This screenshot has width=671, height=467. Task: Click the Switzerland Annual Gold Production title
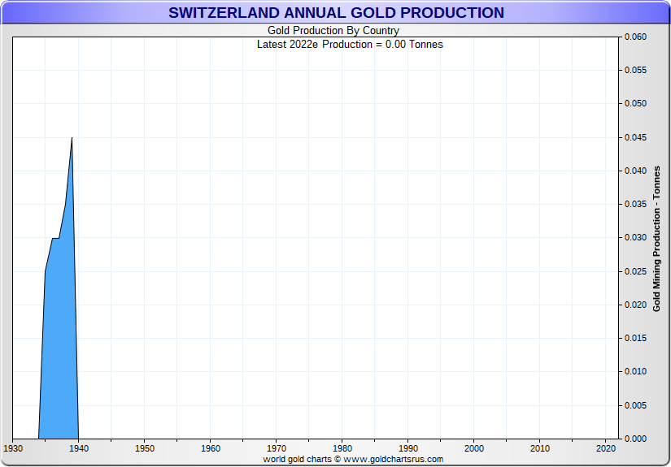pos(335,13)
